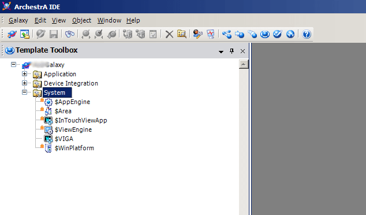Viewport: 366px width, 215px height.
Task: Click the Undeploy toolbar icon
Action: 141,34
